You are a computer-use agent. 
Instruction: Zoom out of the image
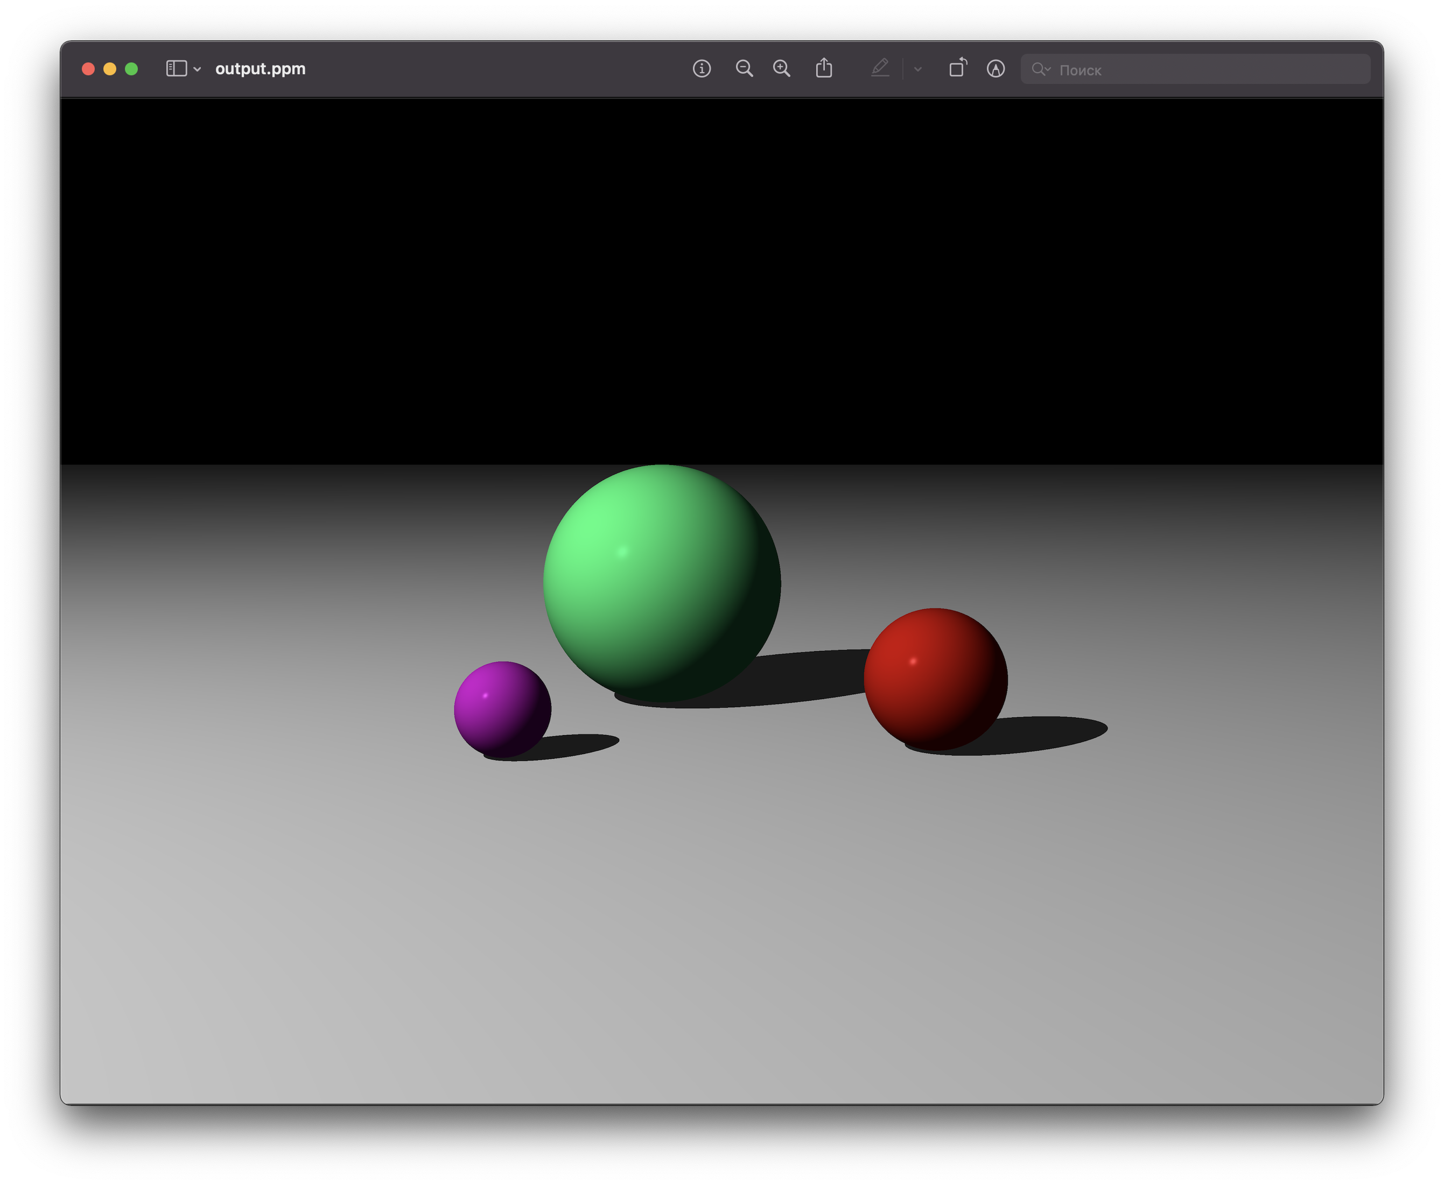click(x=744, y=69)
